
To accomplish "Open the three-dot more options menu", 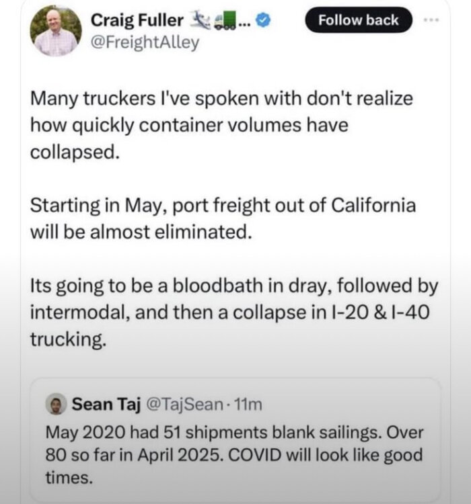I will pos(431,19).
